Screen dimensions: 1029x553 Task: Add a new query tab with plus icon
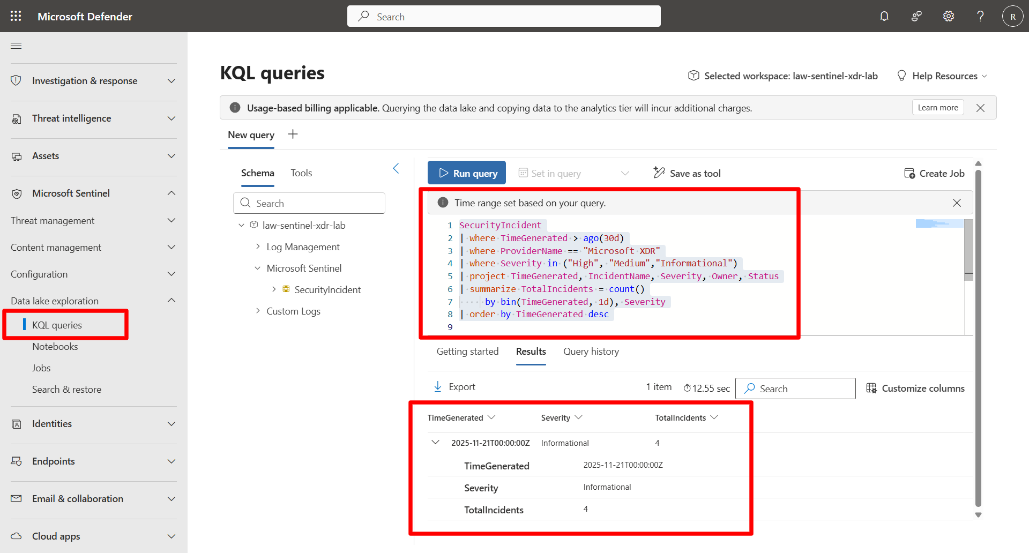[x=293, y=134]
